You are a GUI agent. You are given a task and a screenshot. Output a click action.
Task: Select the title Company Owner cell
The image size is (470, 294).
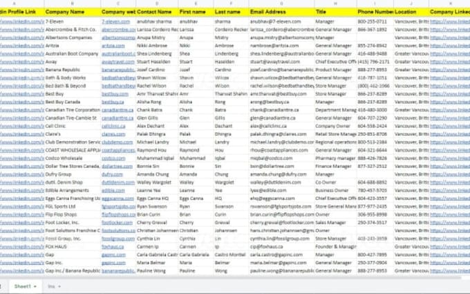tap(336, 126)
